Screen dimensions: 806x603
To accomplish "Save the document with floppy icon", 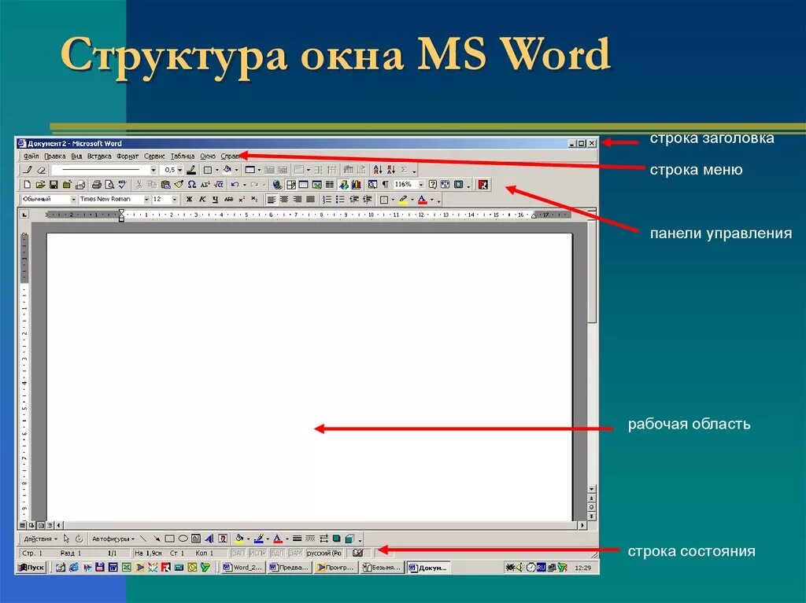I will click(53, 185).
